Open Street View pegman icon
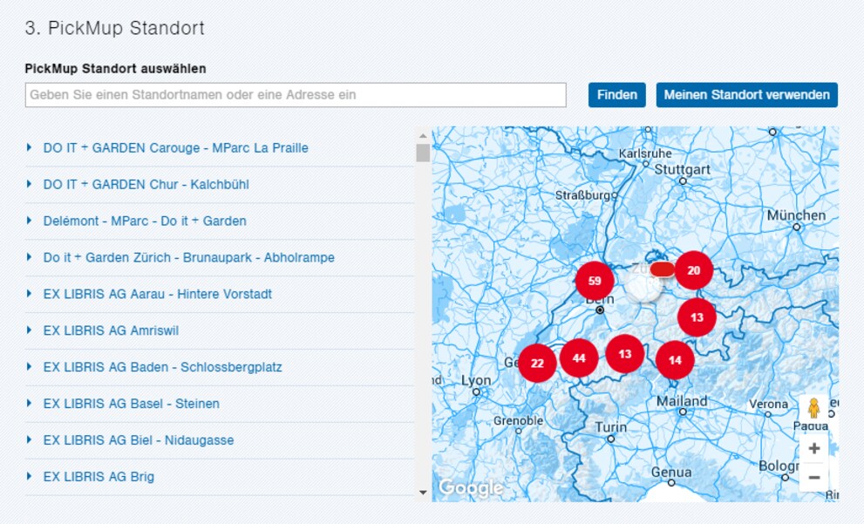Viewport: 864px width, 524px height. point(813,409)
